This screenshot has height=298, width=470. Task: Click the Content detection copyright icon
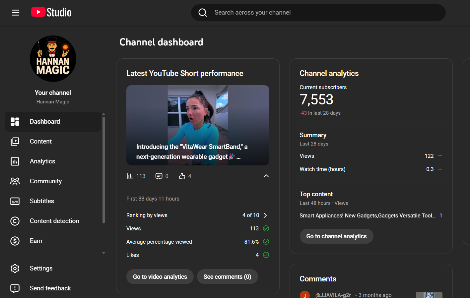(x=15, y=221)
